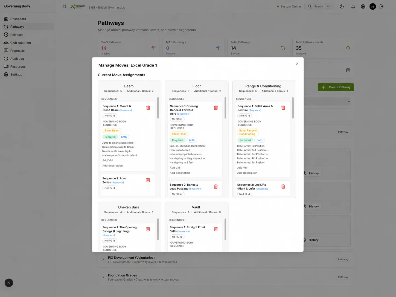Open Releases in the sidebar
396x297 pixels.
tap(28, 35)
